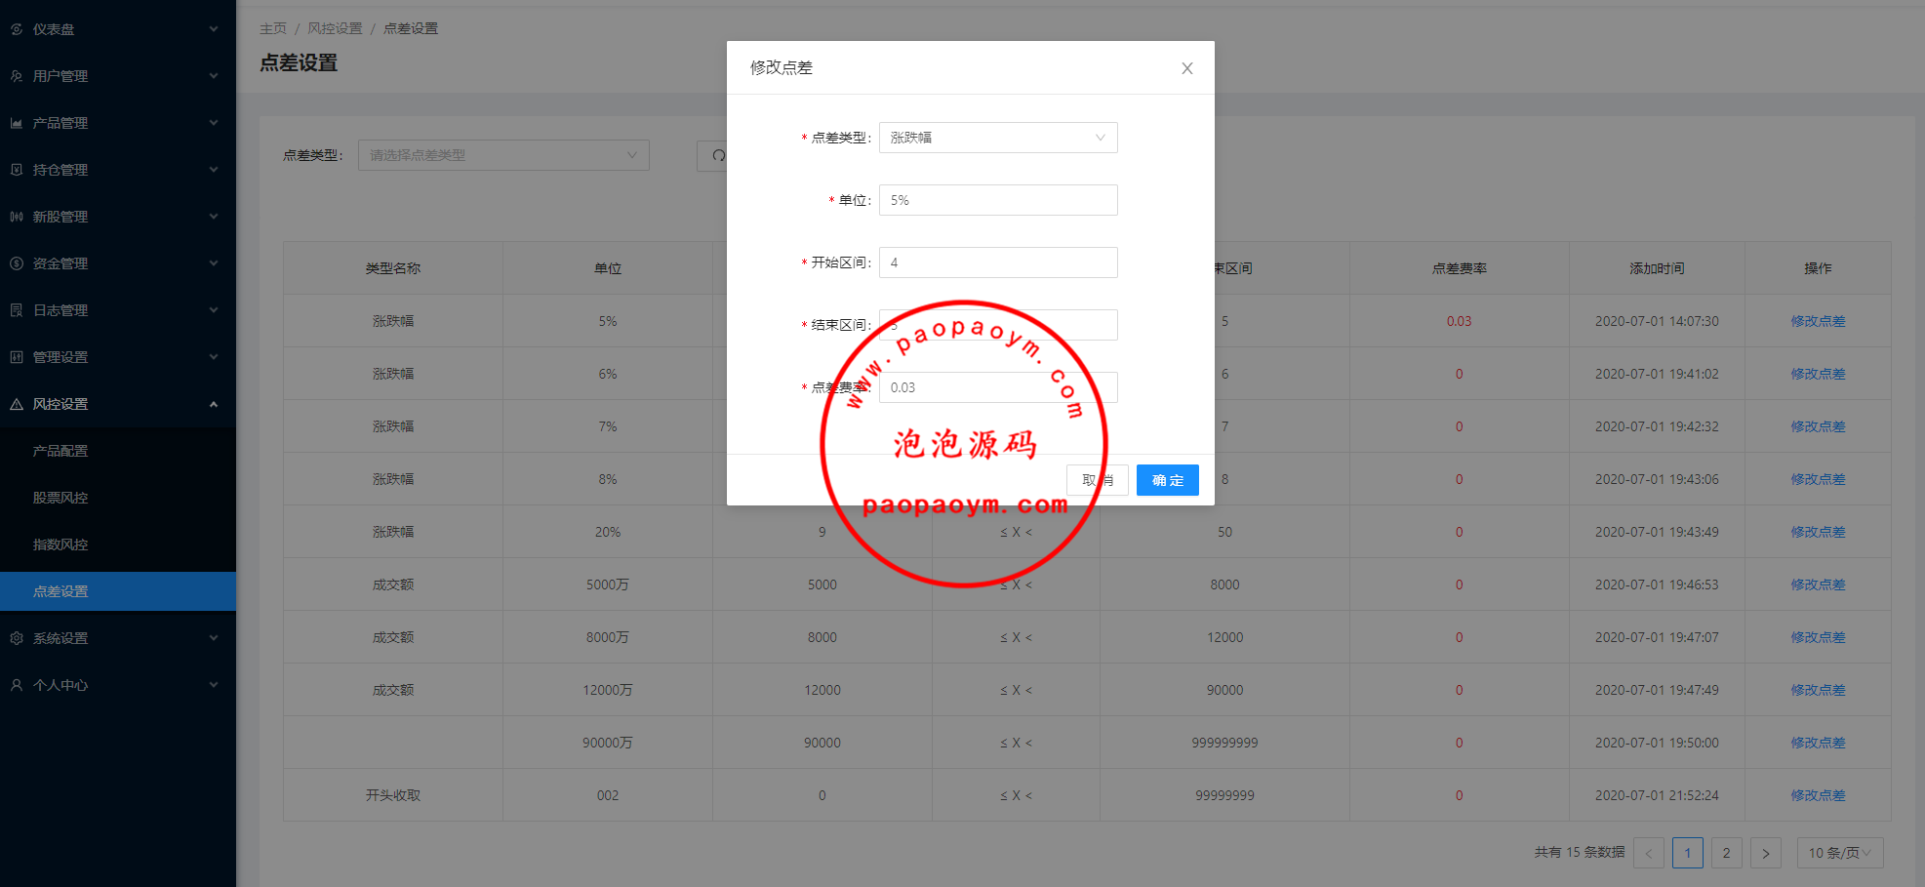Viewport: 1925px width, 887px height.
Task: Expand the 用户管理 menu chevron
Action: [x=214, y=76]
